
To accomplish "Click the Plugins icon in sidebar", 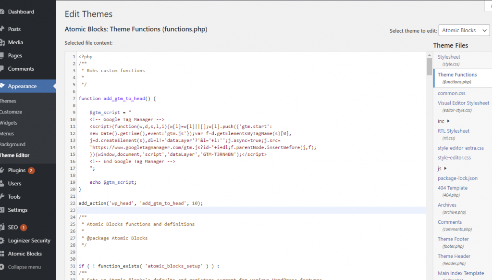I will [x=2, y=170].
